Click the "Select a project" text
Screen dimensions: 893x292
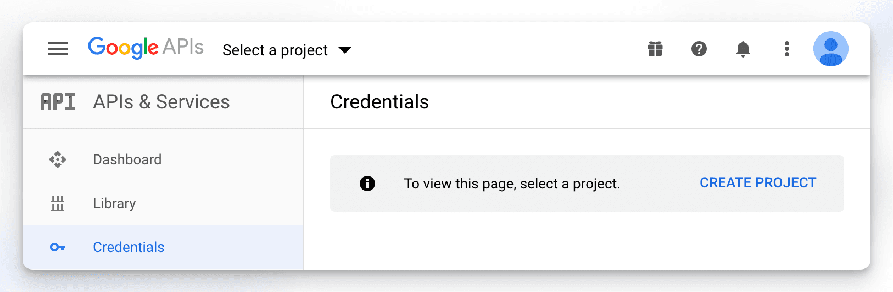[275, 50]
